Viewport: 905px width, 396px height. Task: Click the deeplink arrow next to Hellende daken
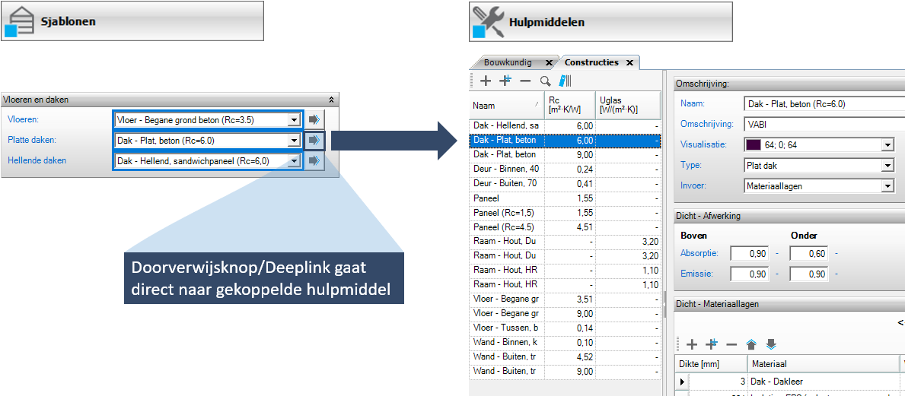(x=314, y=161)
